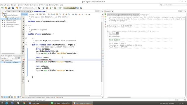This screenshot has width=187, height=105.
Task: Open the Profile Project dropdown arrow
Action: (62, 8)
